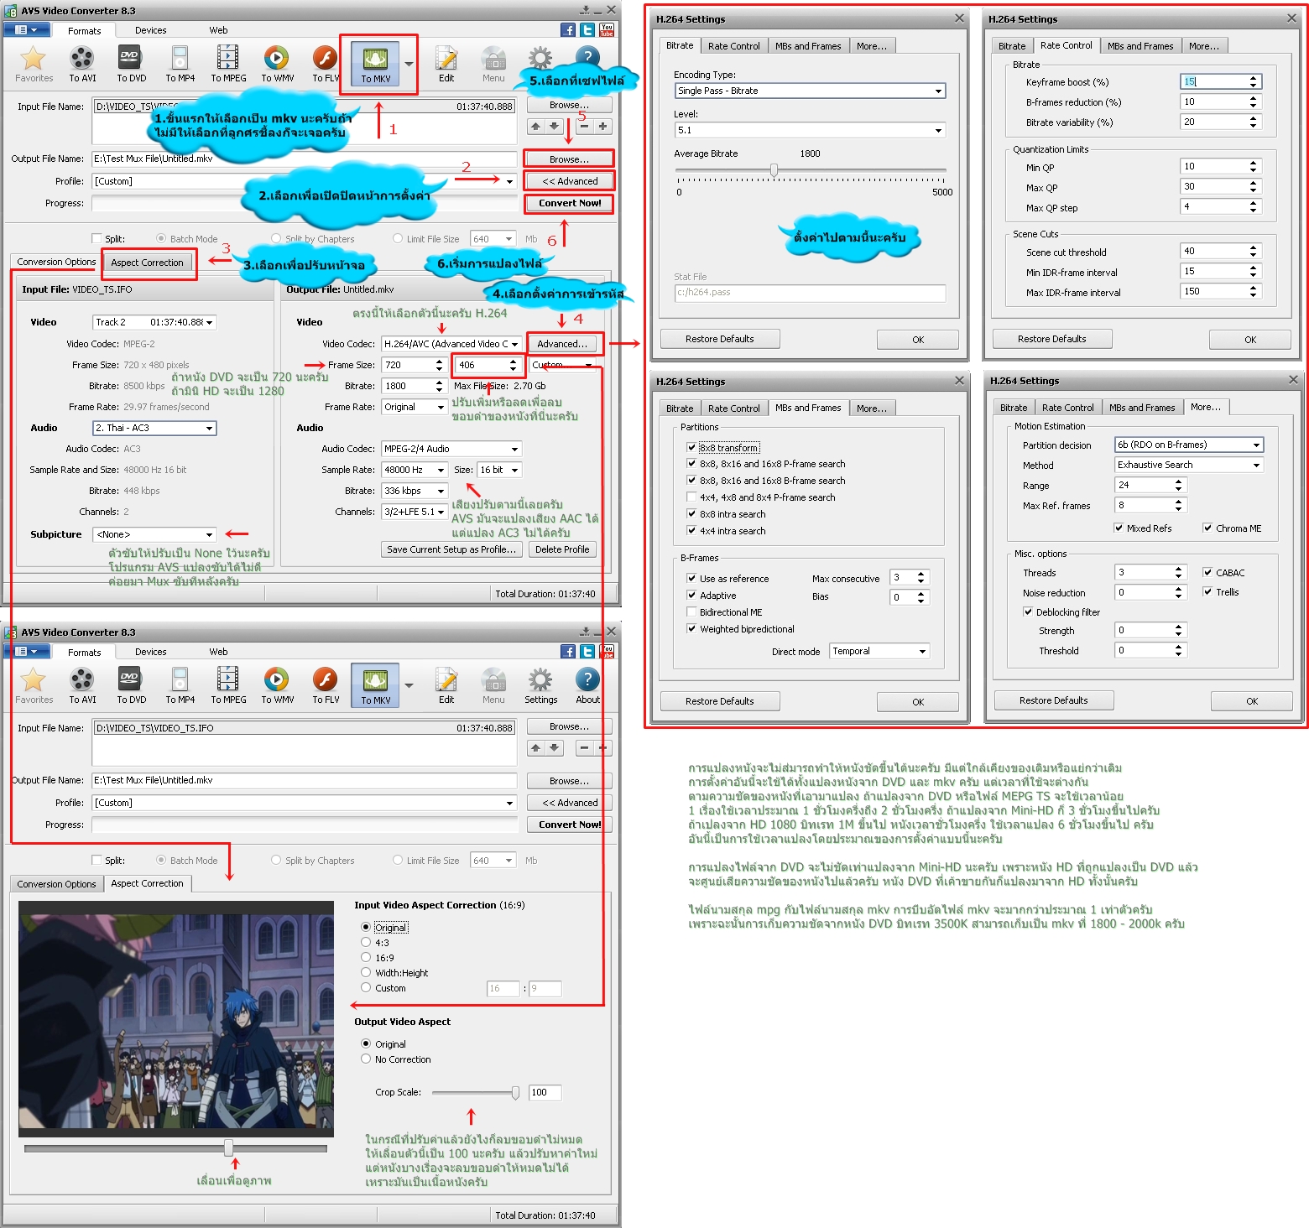Viewport: 1309px width, 1228px height.
Task: Open Method Exhaustive Search dropdown
Action: point(1189,465)
